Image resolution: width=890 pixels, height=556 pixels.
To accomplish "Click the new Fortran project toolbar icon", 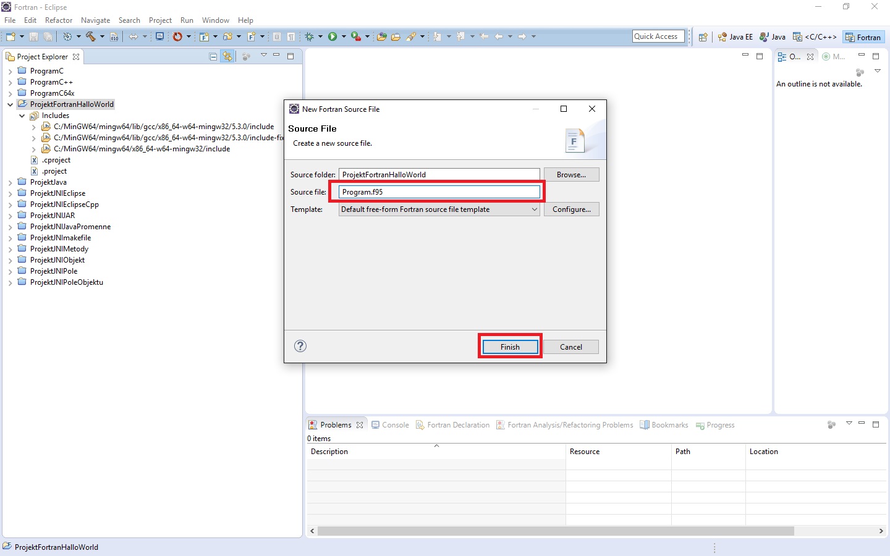I will pyautogui.click(x=204, y=37).
